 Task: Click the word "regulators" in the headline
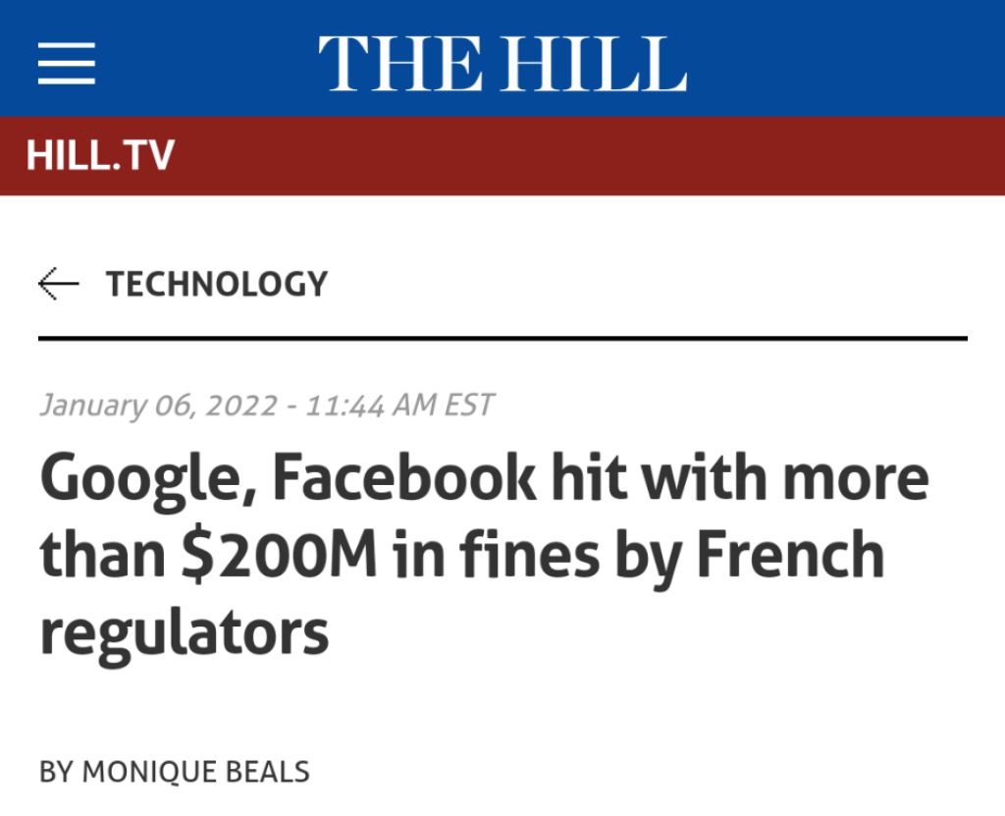click(184, 631)
